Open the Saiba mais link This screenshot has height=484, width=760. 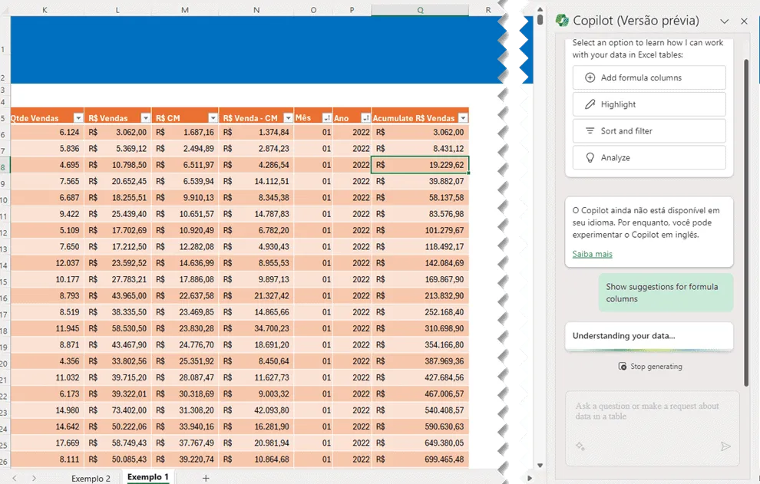(593, 254)
